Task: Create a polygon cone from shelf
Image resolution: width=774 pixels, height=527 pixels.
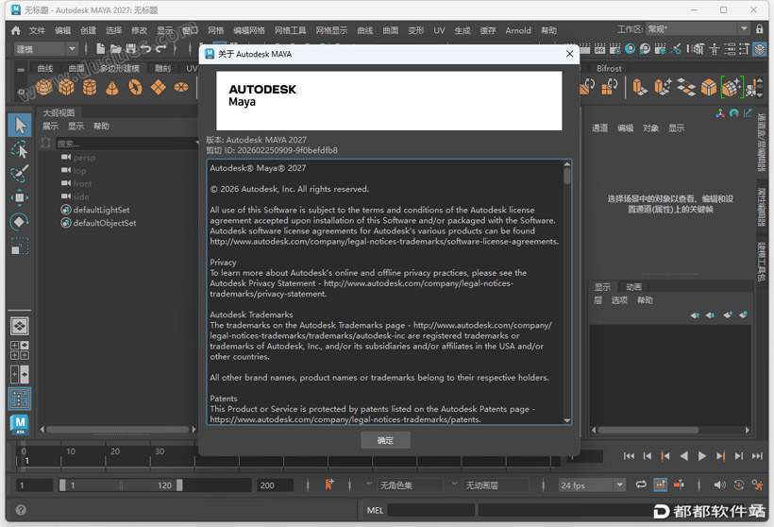Action: (x=112, y=88)
